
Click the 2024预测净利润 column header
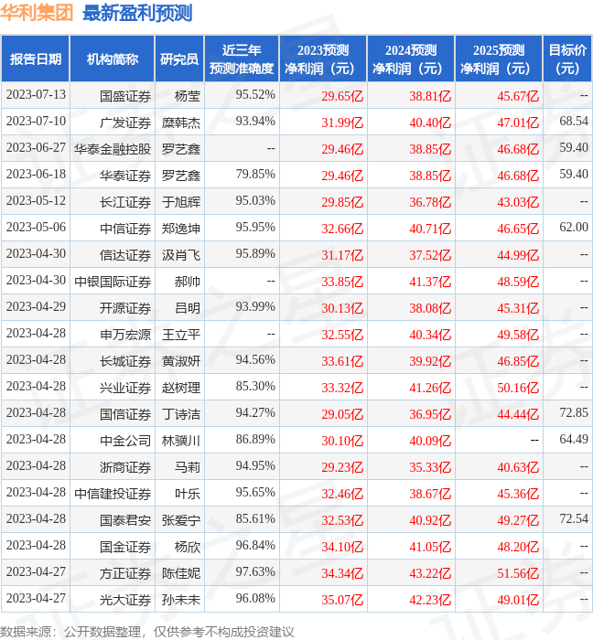(x=410, y=59)
